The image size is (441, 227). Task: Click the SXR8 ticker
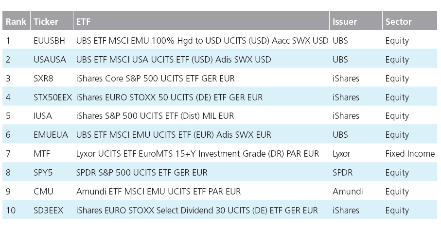point(43,78)
